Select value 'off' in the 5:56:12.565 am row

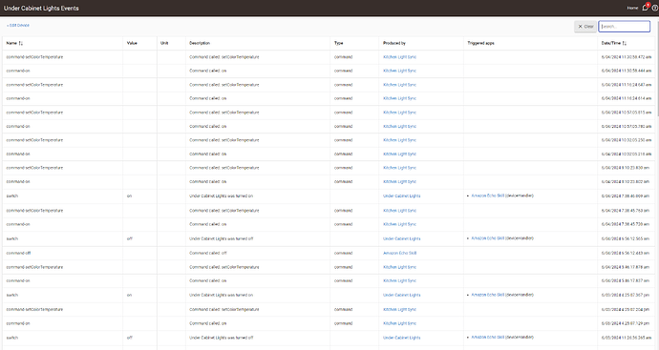130,238
